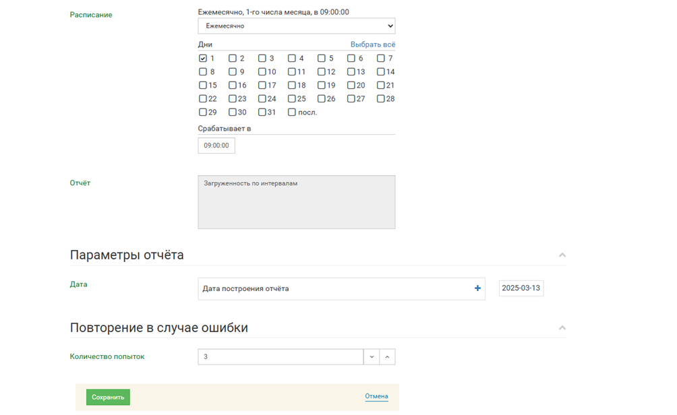Viewport: 677px width, 415px height.
Task: Click the Дата построения отчёта field
Action: click(x=334, y=289)
